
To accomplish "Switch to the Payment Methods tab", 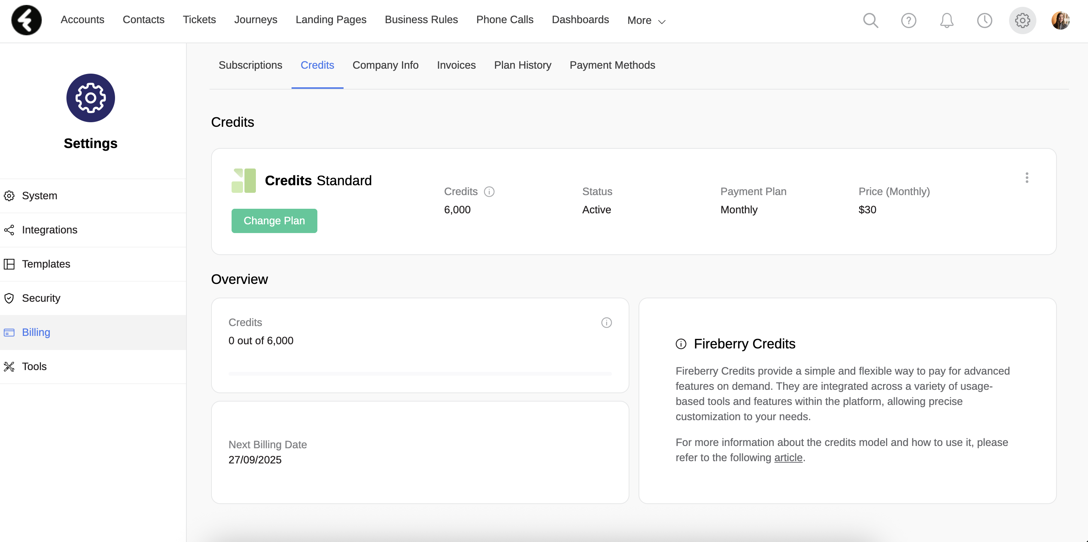I will pyautogui.click(x=612, y=65).
